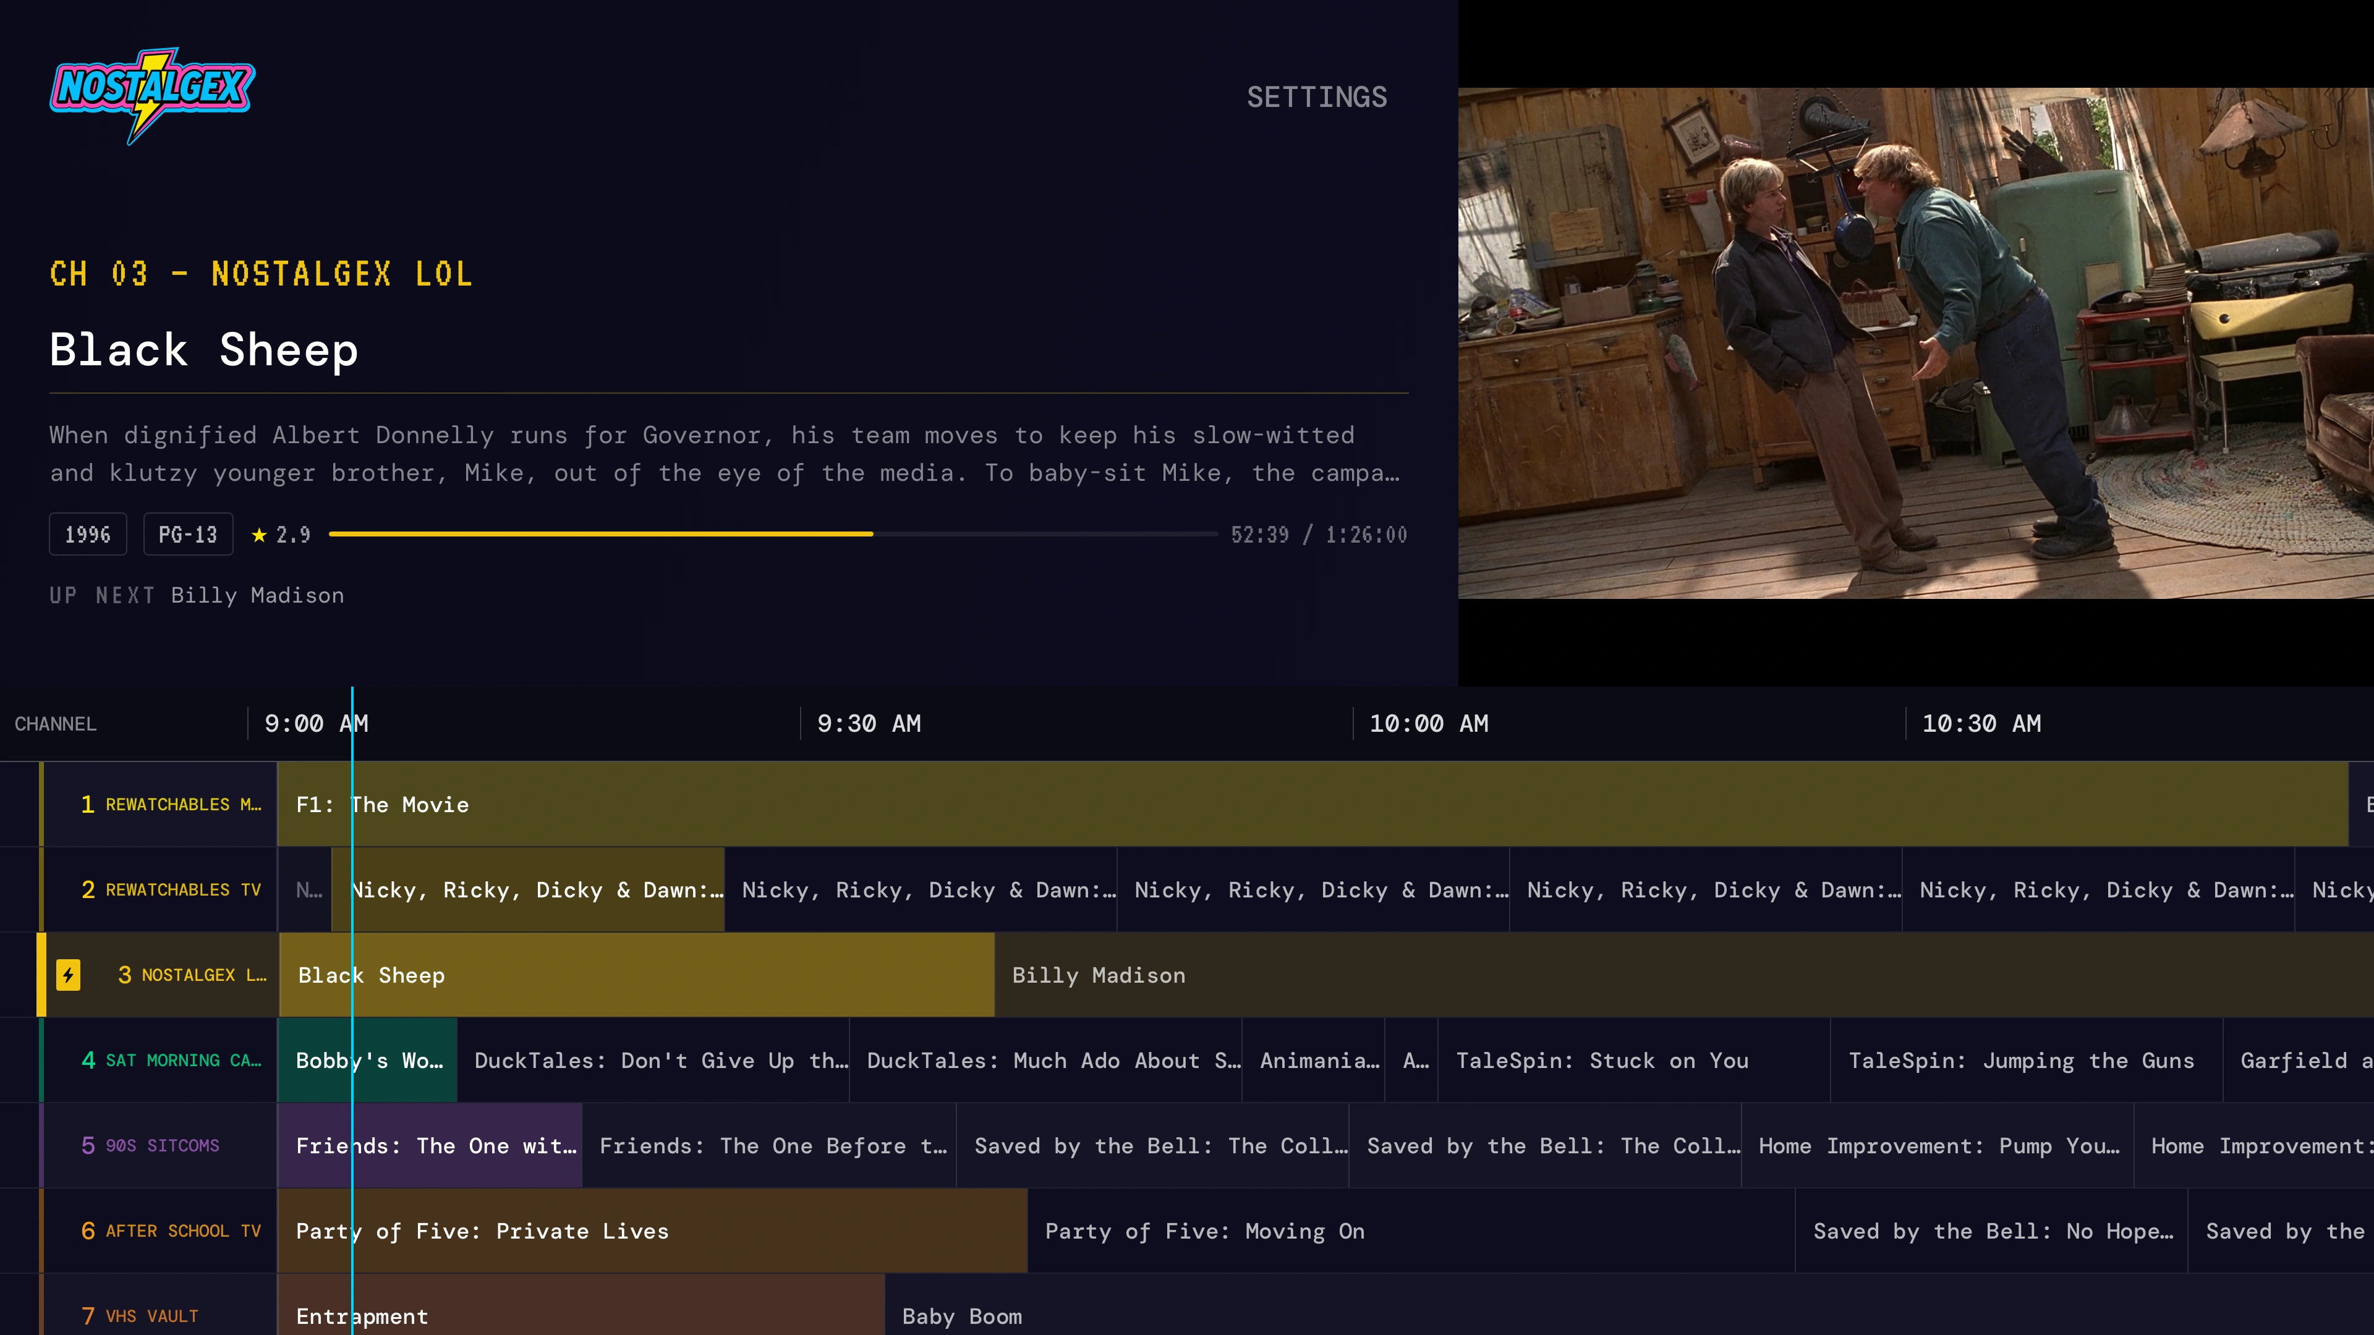This screenshot has height=1335, width=2374.
Task: Select Saved by the Bell: No Hope...
Action: point(1991,1231)
